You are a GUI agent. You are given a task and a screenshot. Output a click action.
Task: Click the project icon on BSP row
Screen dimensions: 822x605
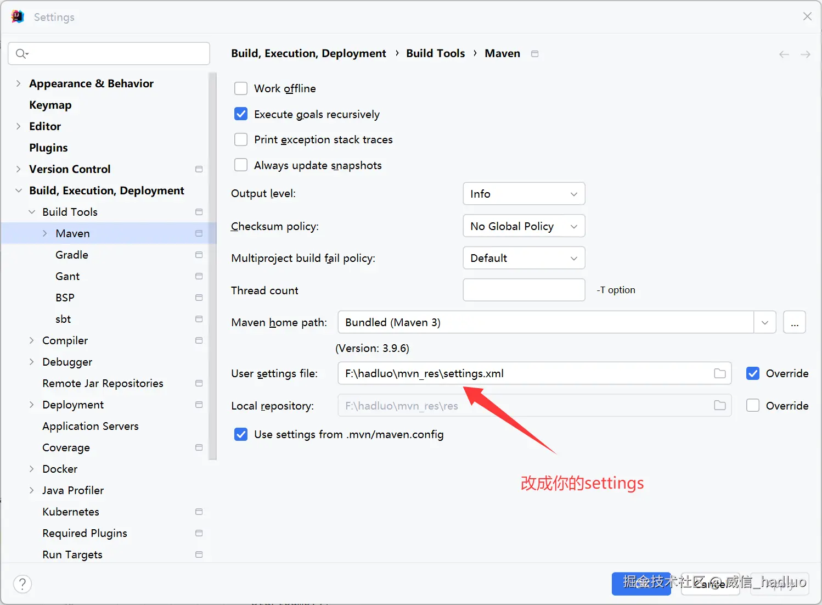[x=199, y=298]
